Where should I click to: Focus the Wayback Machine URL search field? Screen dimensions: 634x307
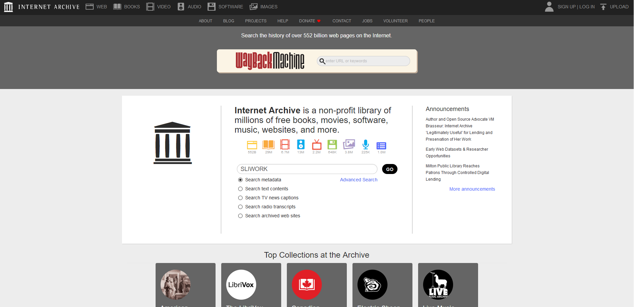point(363,61)
